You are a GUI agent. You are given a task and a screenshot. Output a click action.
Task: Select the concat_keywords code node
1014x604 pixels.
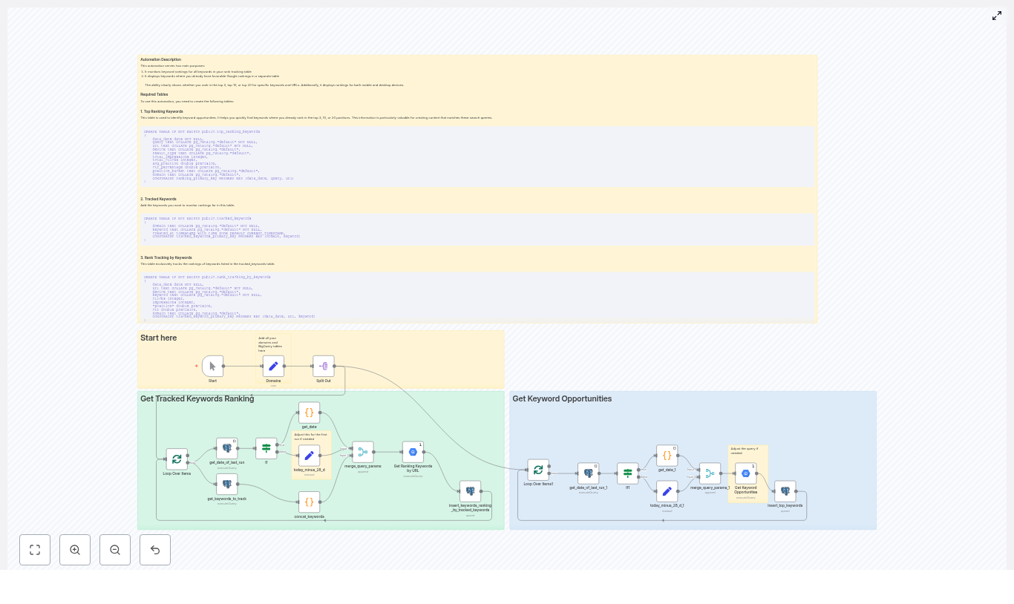(310, 502)
